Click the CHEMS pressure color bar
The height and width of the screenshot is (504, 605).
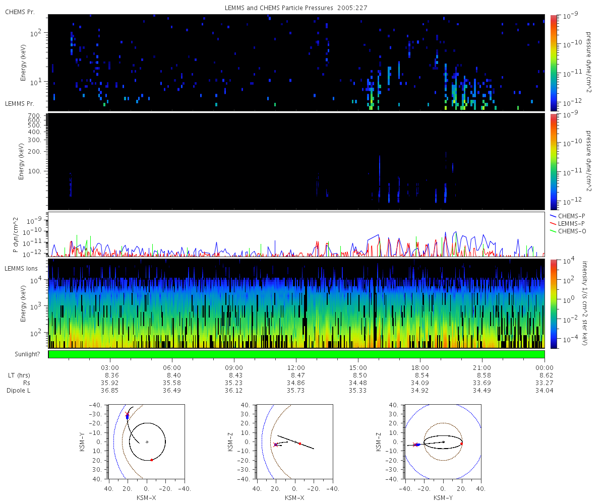(554, 62)
